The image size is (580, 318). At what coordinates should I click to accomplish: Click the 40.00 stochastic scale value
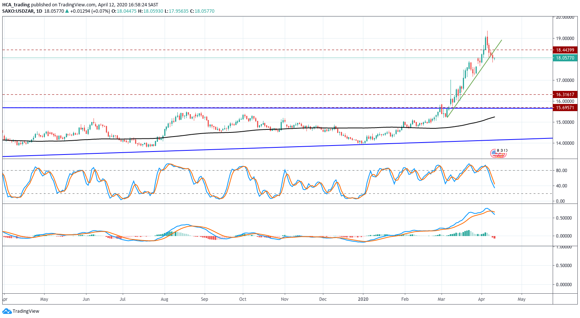(x=561, y=186)
